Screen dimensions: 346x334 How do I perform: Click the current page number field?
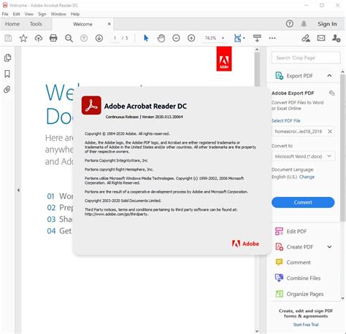tap(115, 38)
